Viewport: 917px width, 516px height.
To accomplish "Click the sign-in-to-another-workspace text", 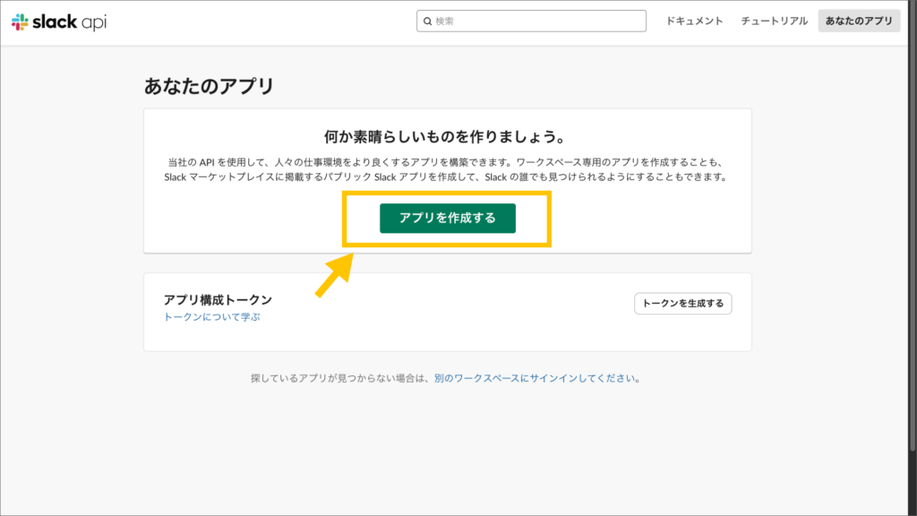I will [x=538, y=377].
